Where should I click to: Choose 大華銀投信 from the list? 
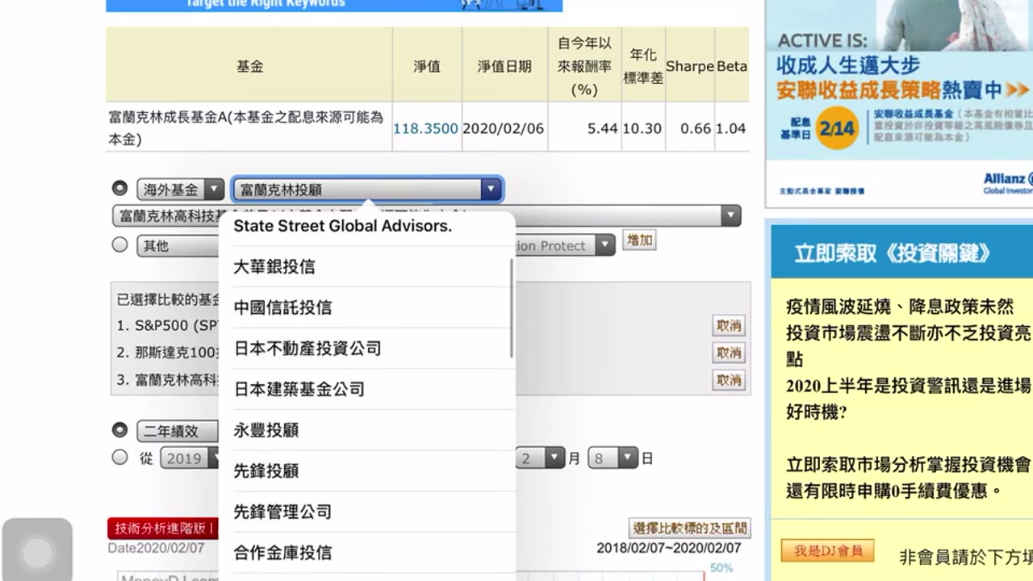[x=367, y=266]
